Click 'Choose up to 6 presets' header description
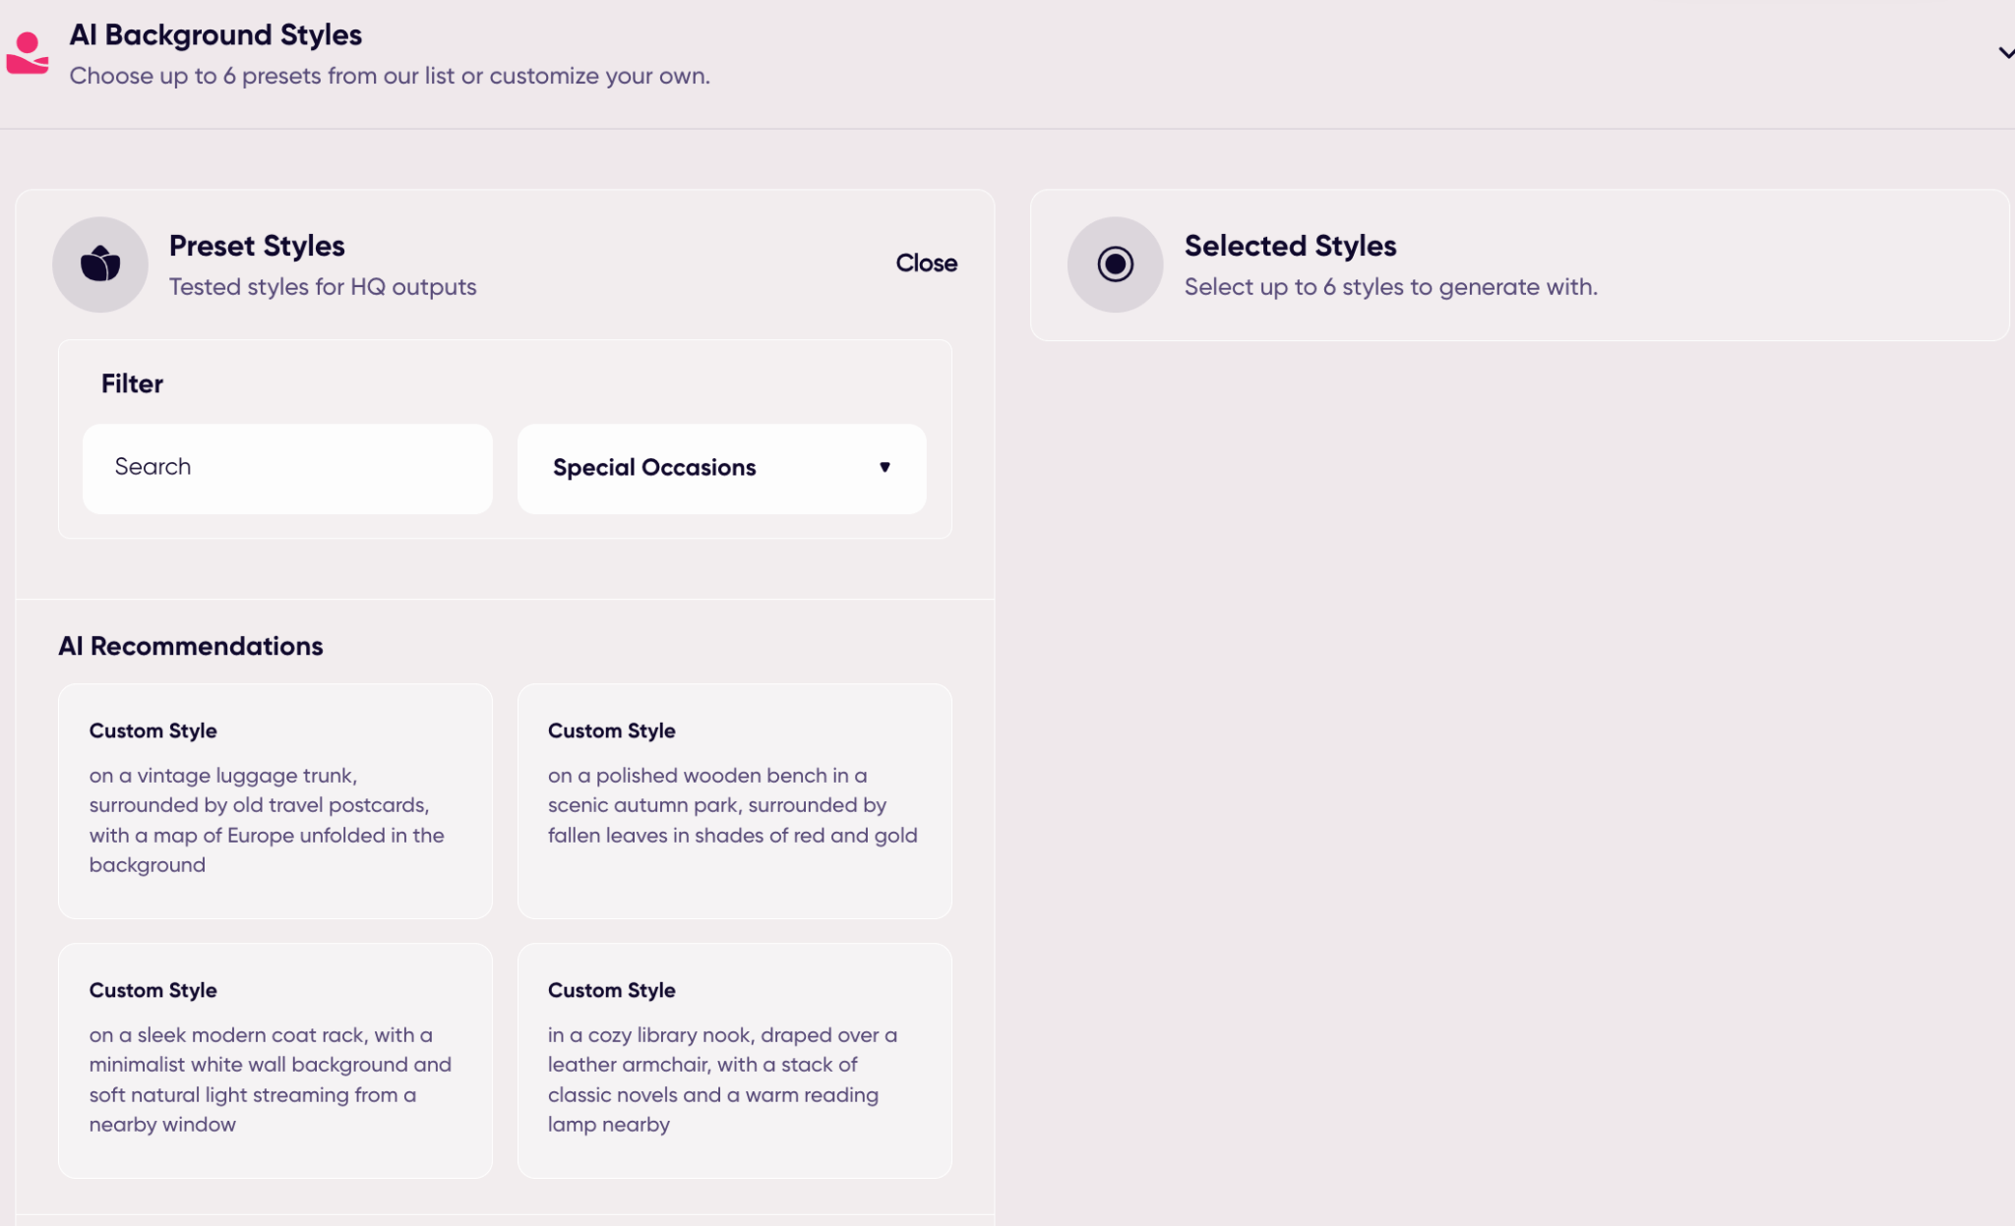 click(390, 76)
